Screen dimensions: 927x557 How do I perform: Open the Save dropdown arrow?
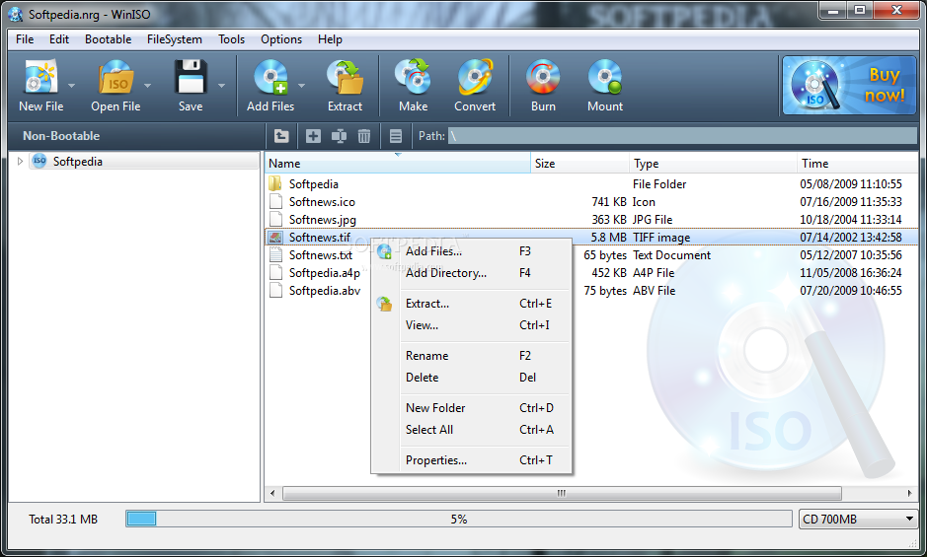click(222, 86)
